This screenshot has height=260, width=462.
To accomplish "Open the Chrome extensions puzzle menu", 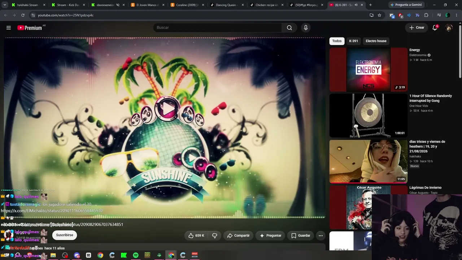I will click(x=426, y=15).
